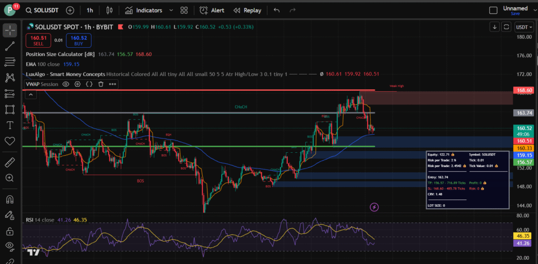
Task: Remove the VWAP indicator trash icon
Action: (101, 84)
